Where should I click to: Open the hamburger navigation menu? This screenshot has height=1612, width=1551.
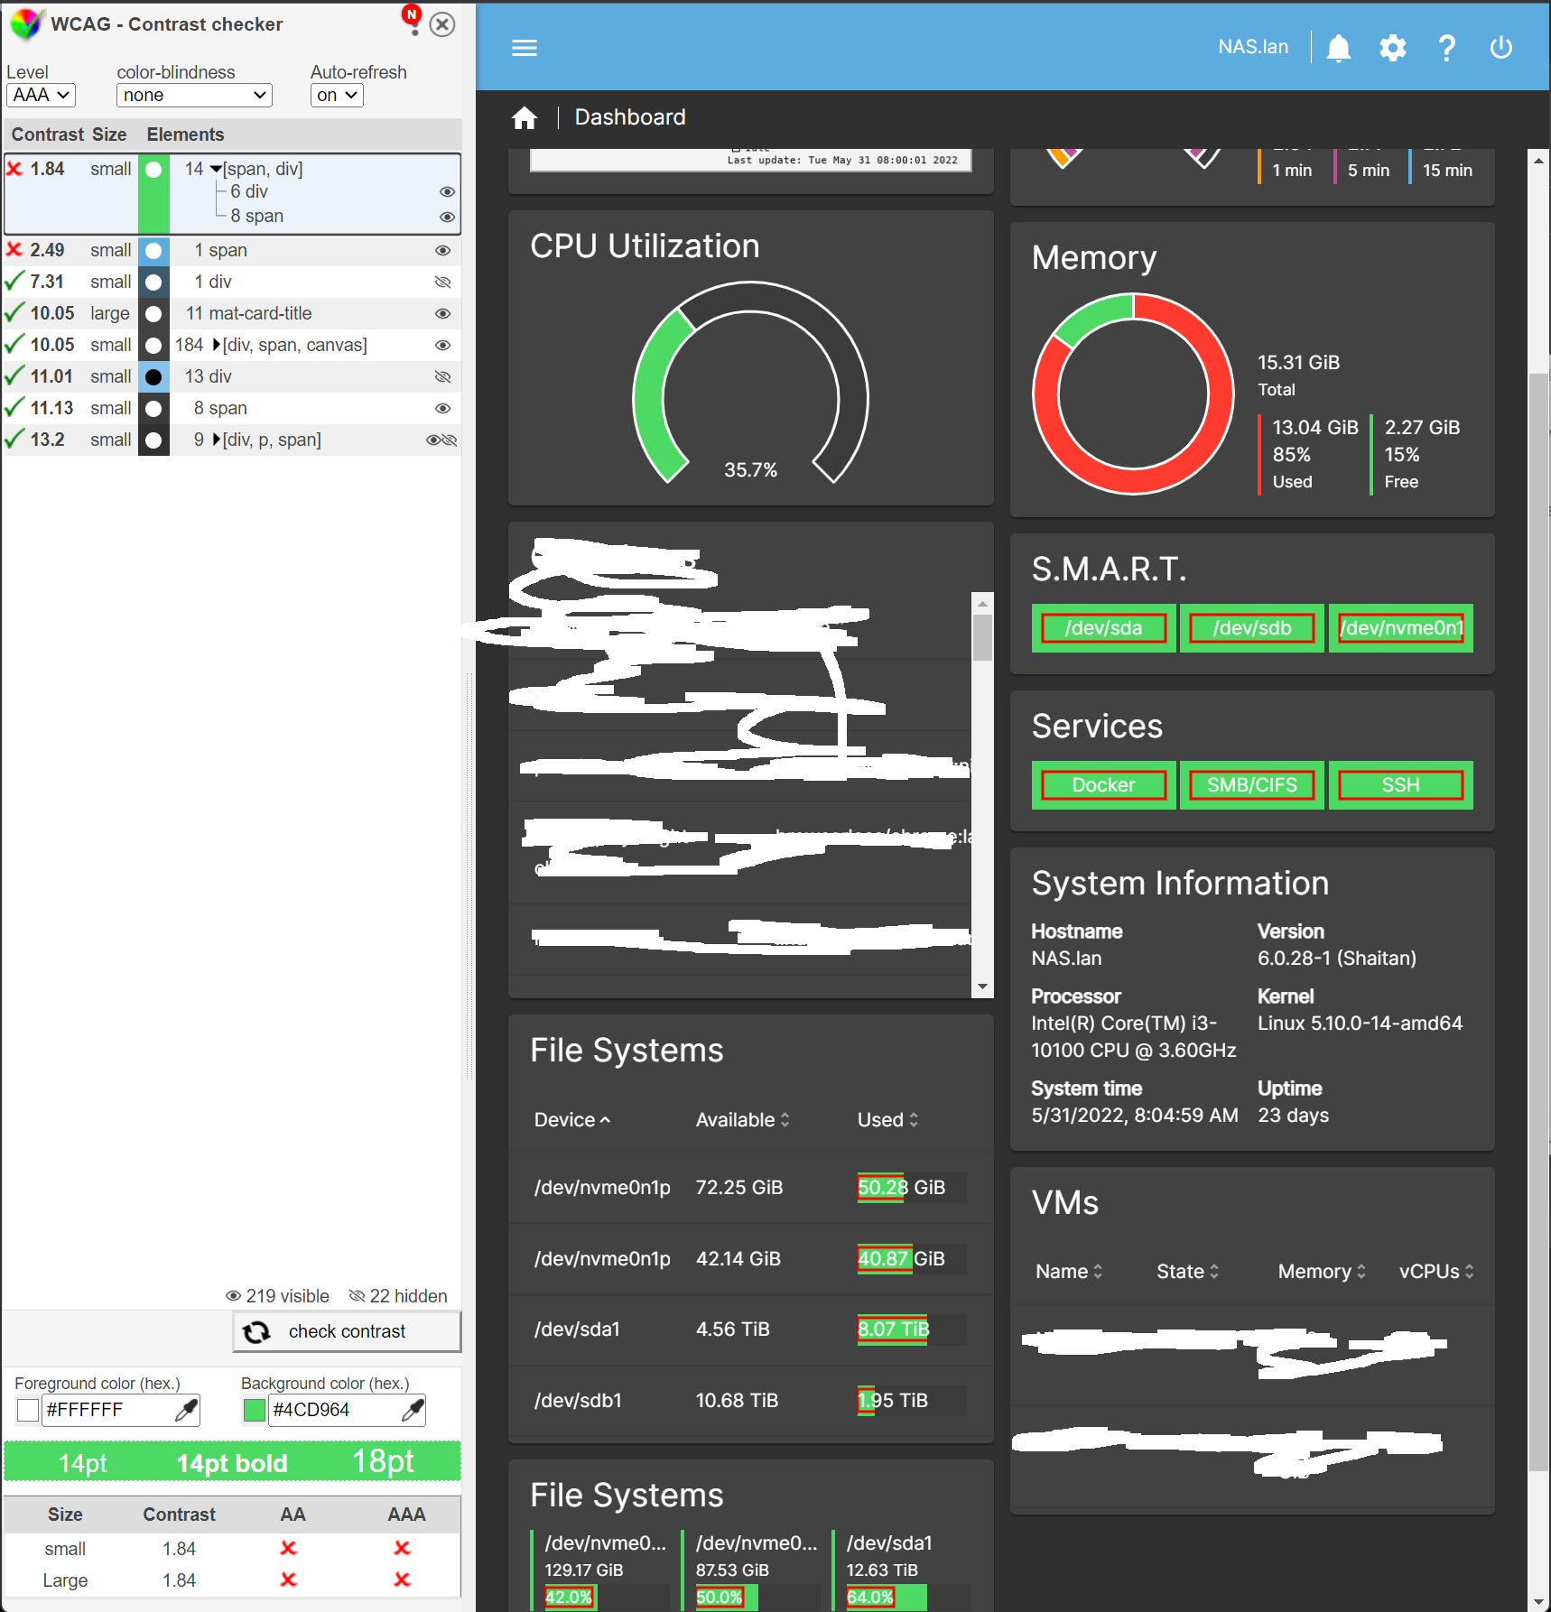click(x=525, y=48)
